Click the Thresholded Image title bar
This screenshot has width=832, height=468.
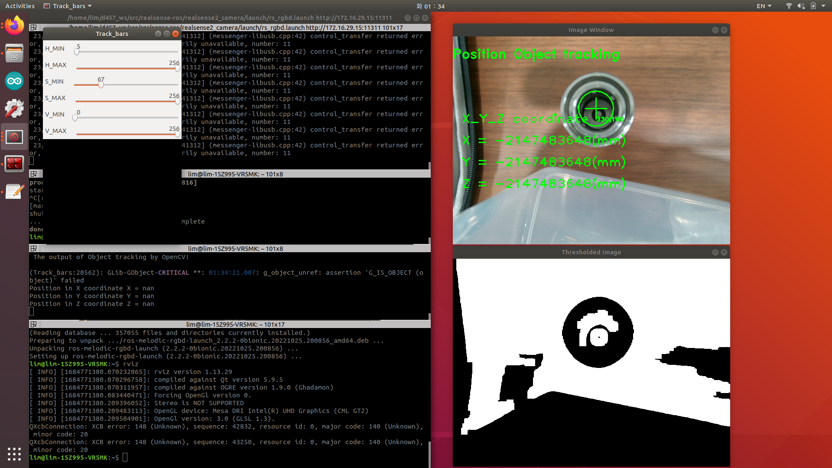(x=591, y=252)
